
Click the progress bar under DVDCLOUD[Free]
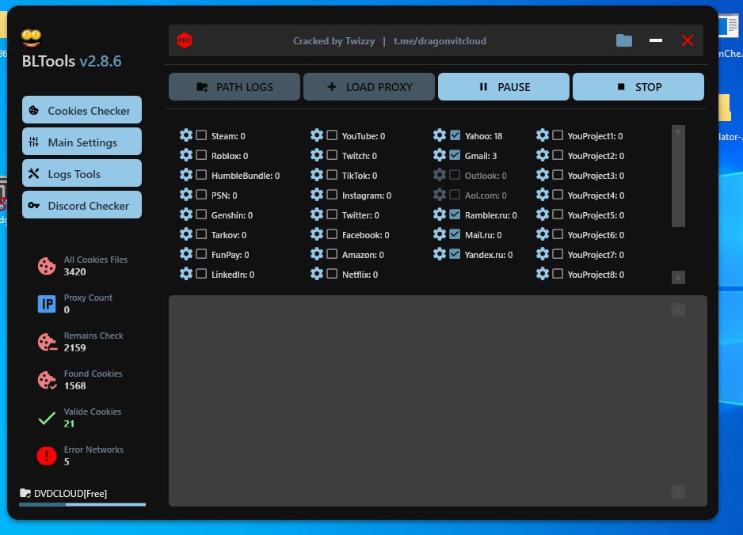[x=82, y=504]
